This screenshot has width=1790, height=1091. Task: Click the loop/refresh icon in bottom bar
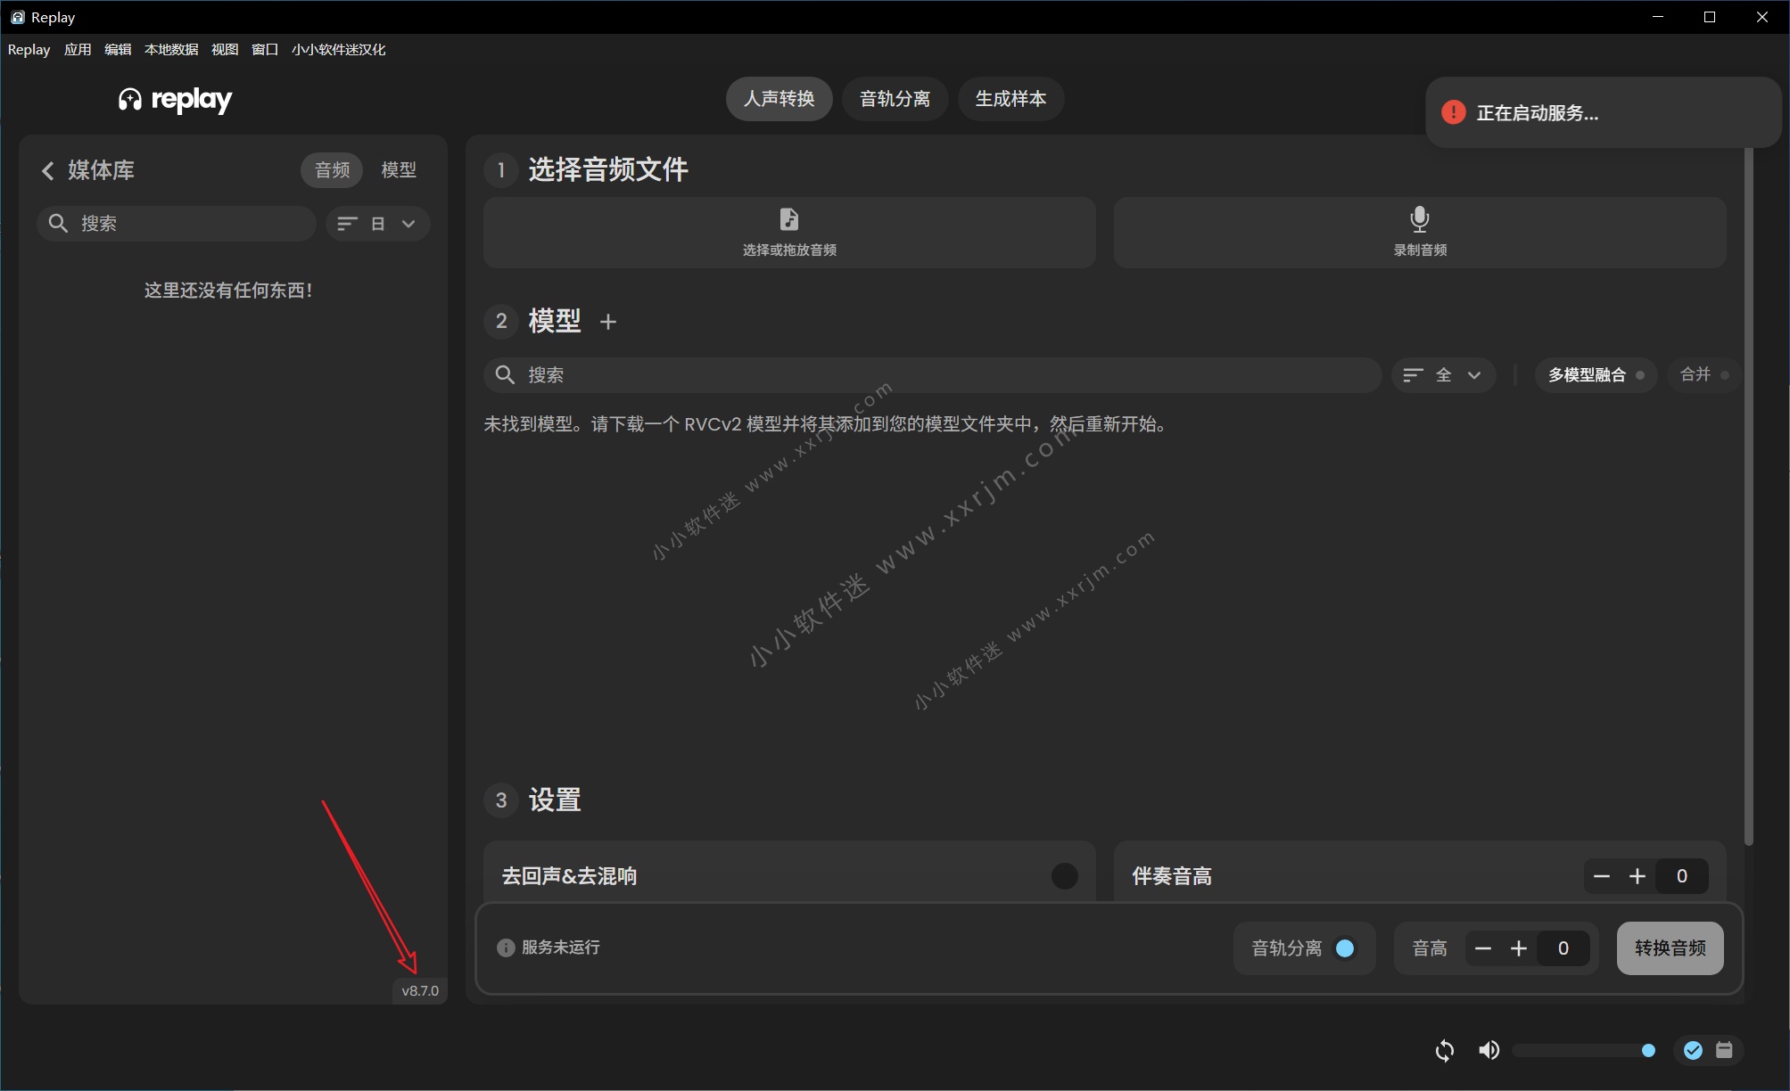[1444, 1051]
